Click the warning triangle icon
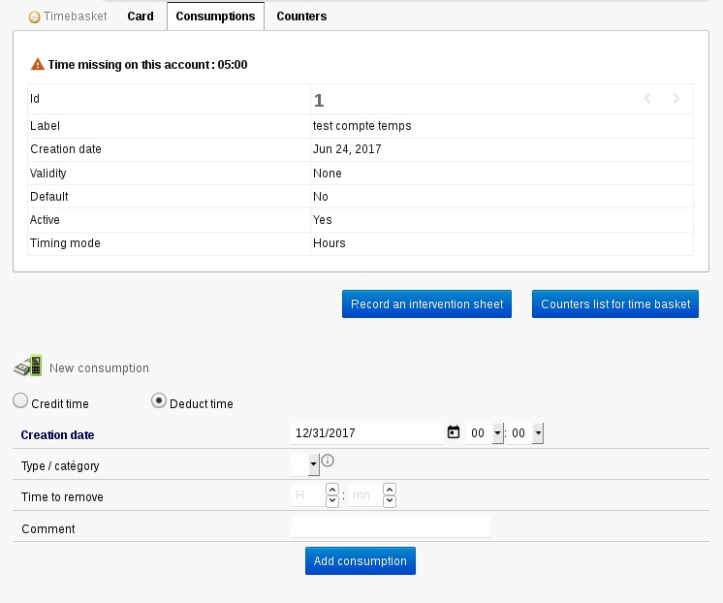Viewport: 723px width, 603px height. [38, 65]
